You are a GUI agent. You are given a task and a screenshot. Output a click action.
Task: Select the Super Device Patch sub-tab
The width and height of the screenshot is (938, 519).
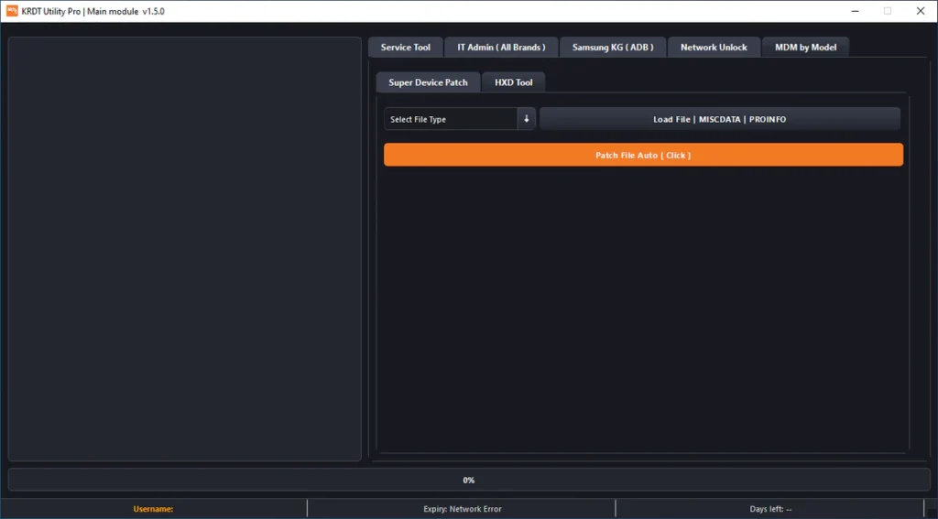pos(428,82)
